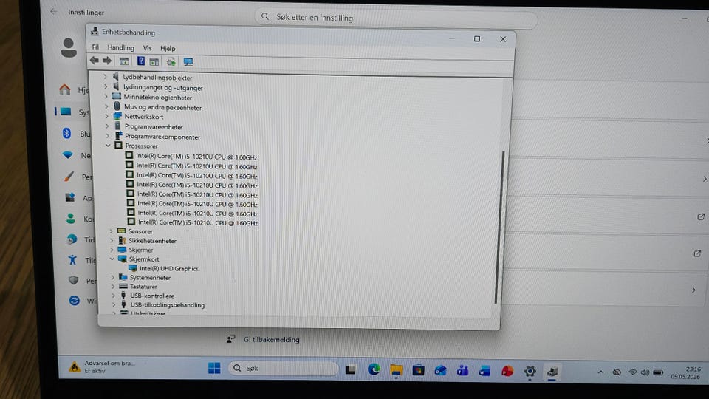This screenshot has width=709, height=399.
Task: Open the Hjelp menu
Action: pyautogui.click(x=168, y=49)
